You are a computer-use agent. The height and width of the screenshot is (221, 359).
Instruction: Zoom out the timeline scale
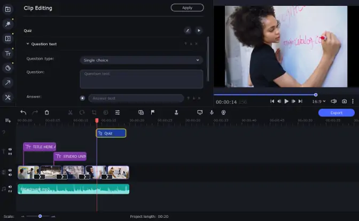[22, 216]
